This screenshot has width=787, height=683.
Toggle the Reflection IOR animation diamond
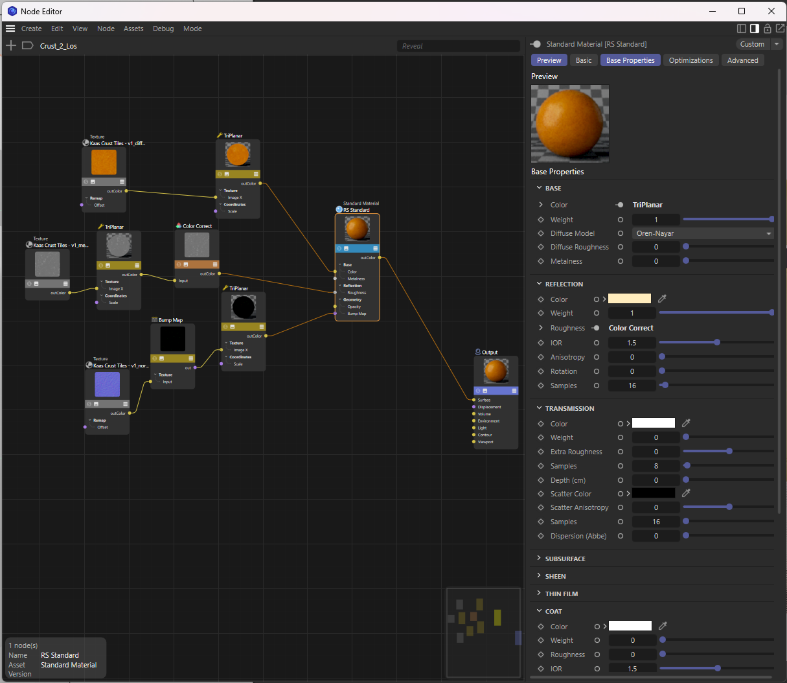coord(541,343)
